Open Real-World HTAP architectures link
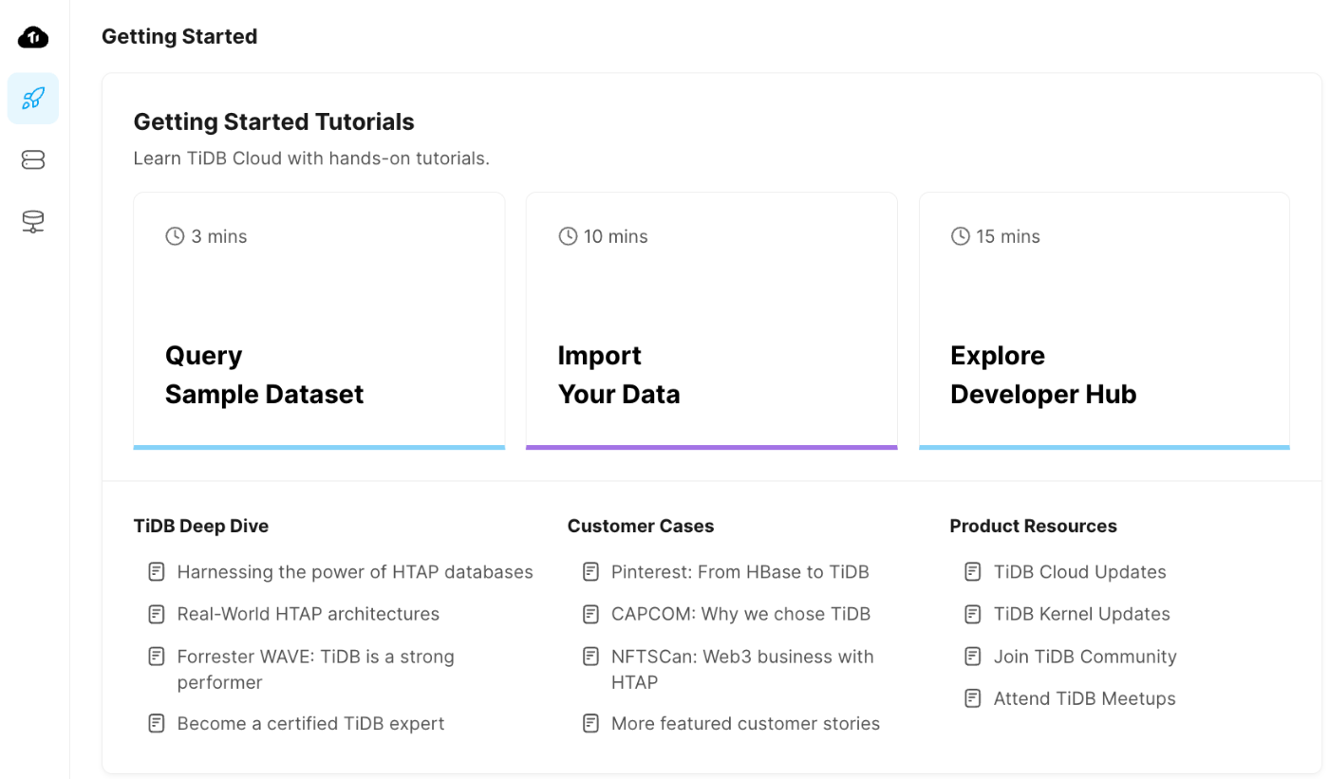 [x=309, y=614]
